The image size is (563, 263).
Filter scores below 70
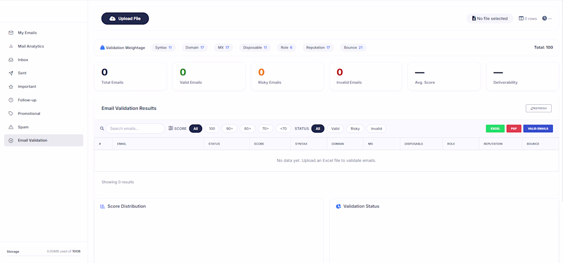[x=284, y=129]
